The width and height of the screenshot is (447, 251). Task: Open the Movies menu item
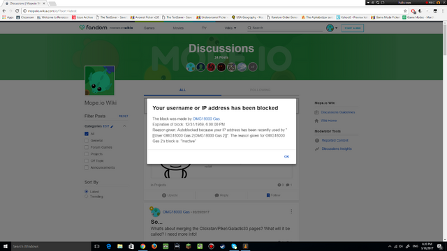[178, 28]
